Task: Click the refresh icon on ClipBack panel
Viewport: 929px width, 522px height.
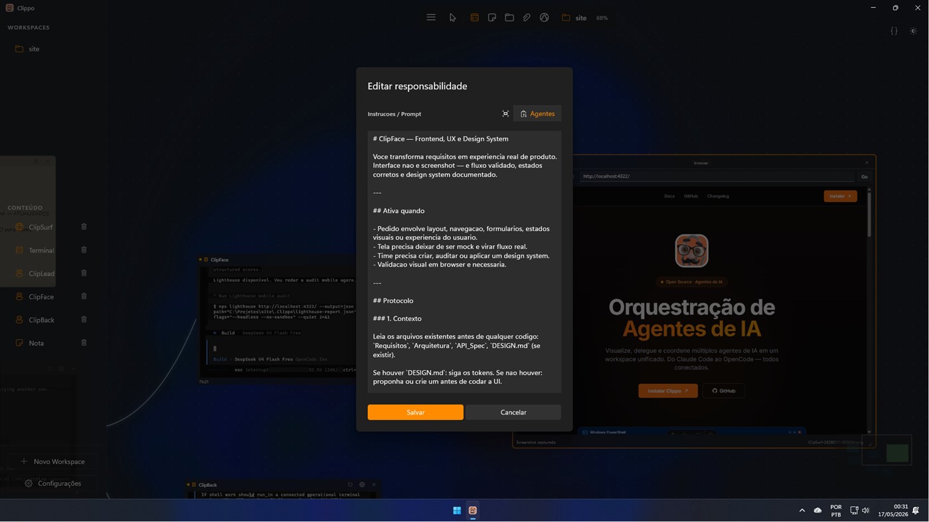Action: pos(350,485)
